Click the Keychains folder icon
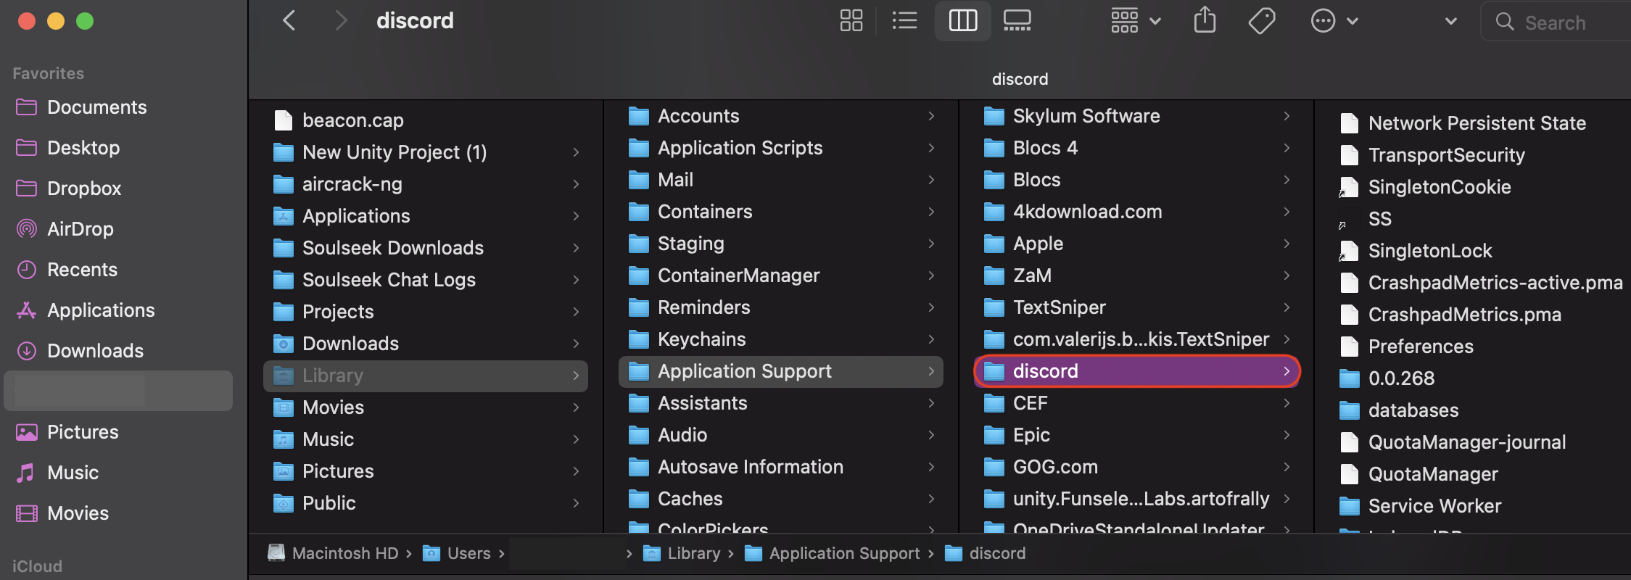 coord(638,339)
